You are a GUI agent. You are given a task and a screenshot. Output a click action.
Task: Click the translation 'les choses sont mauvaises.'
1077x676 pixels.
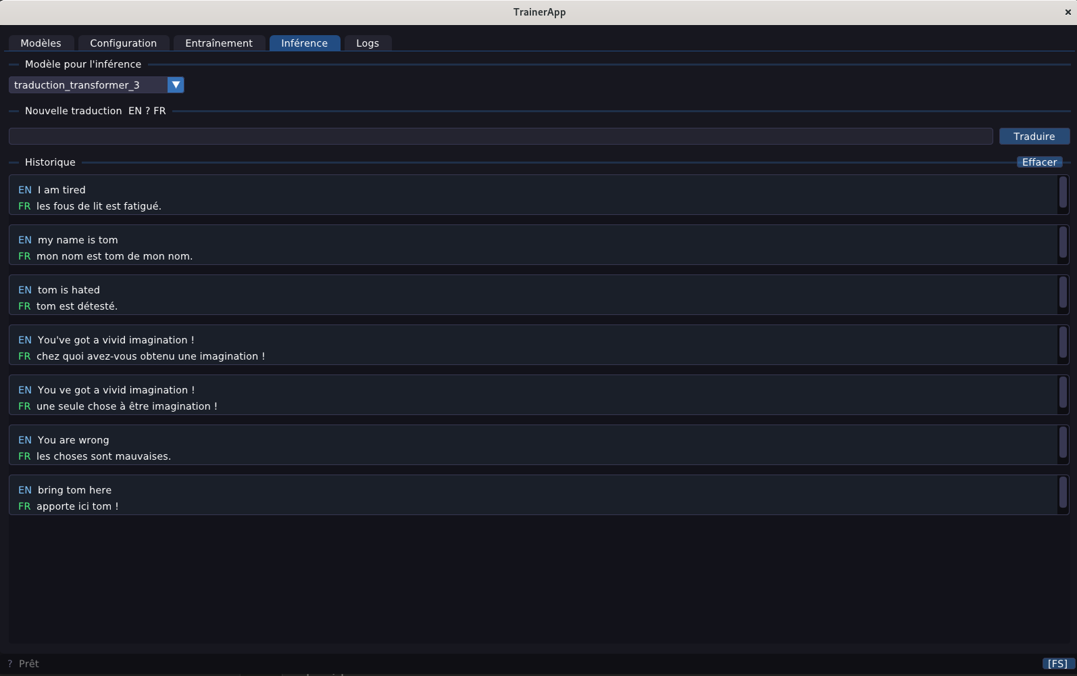(103, 456)
